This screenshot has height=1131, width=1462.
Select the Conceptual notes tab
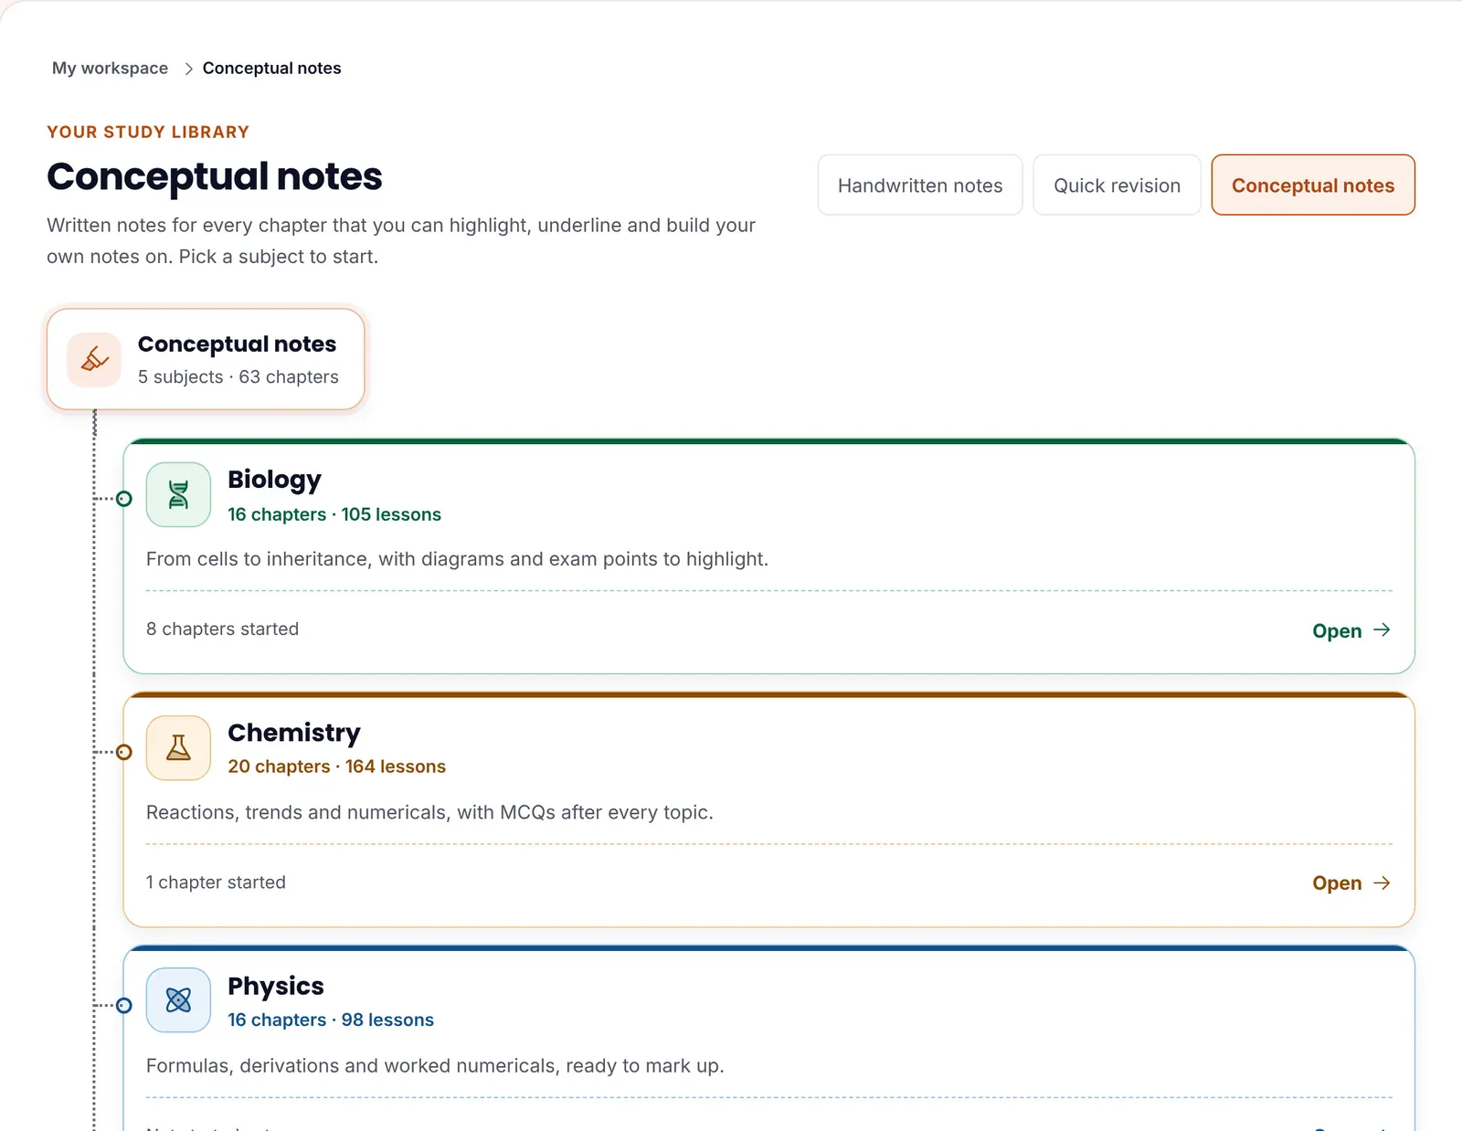[x=1313, y=185]
